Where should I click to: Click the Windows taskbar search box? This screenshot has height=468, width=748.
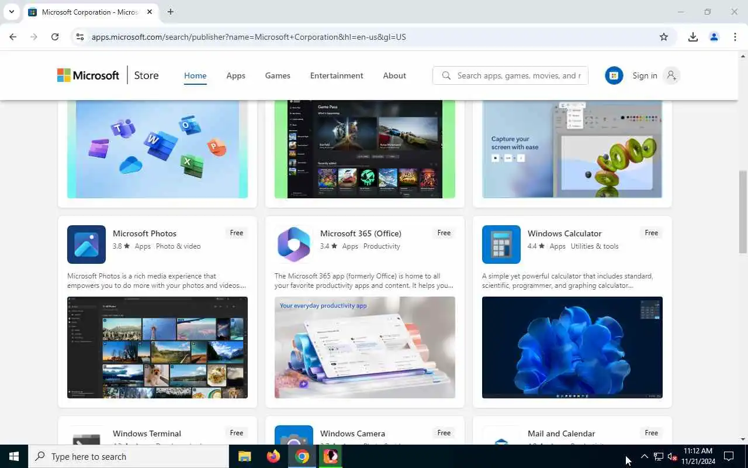[x=129, y=456]
